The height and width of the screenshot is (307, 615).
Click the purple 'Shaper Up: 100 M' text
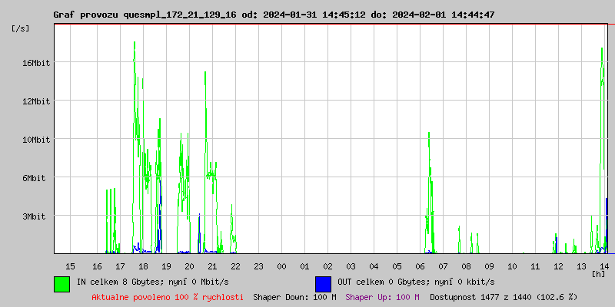coord(382,296)
